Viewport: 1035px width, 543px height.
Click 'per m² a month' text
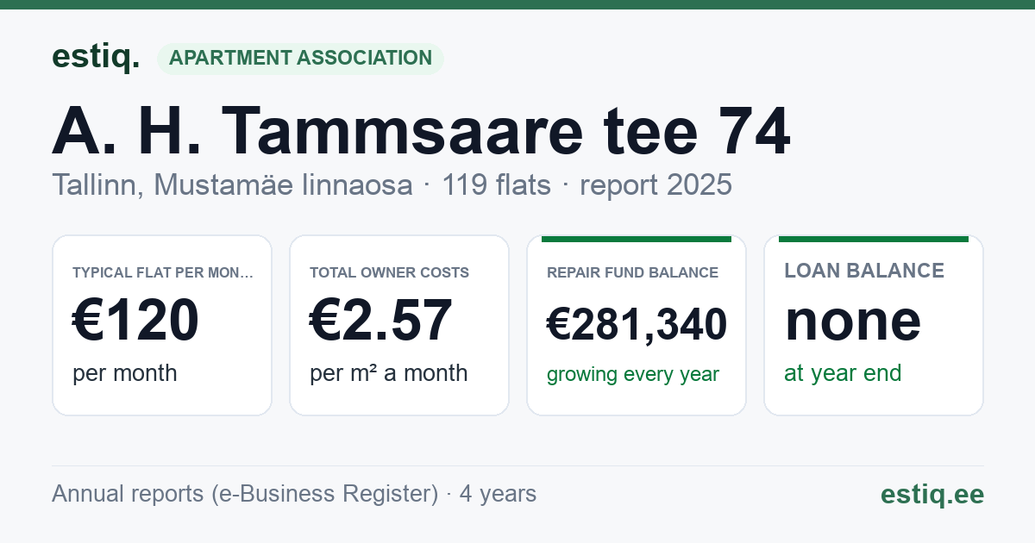click(x=388, y=373)
